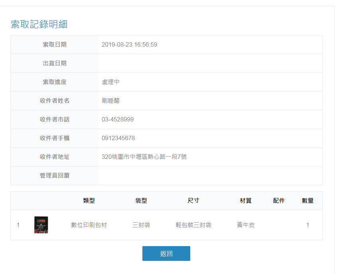Screen dimensions: 337x274
Task: Select the 輕包裝三封袋 size cell
Action: [x=193, y=225]
